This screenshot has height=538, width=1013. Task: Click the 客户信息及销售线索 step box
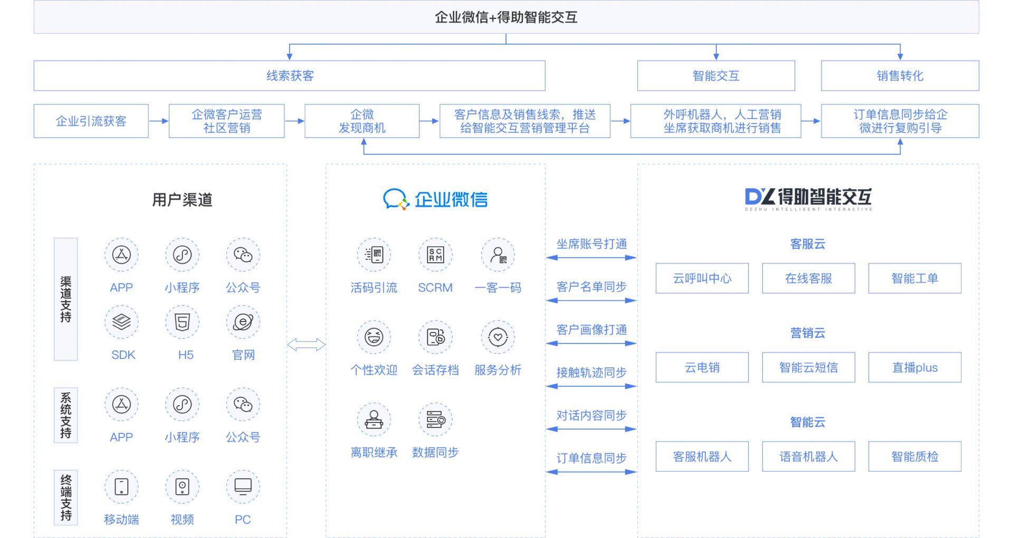525,121
